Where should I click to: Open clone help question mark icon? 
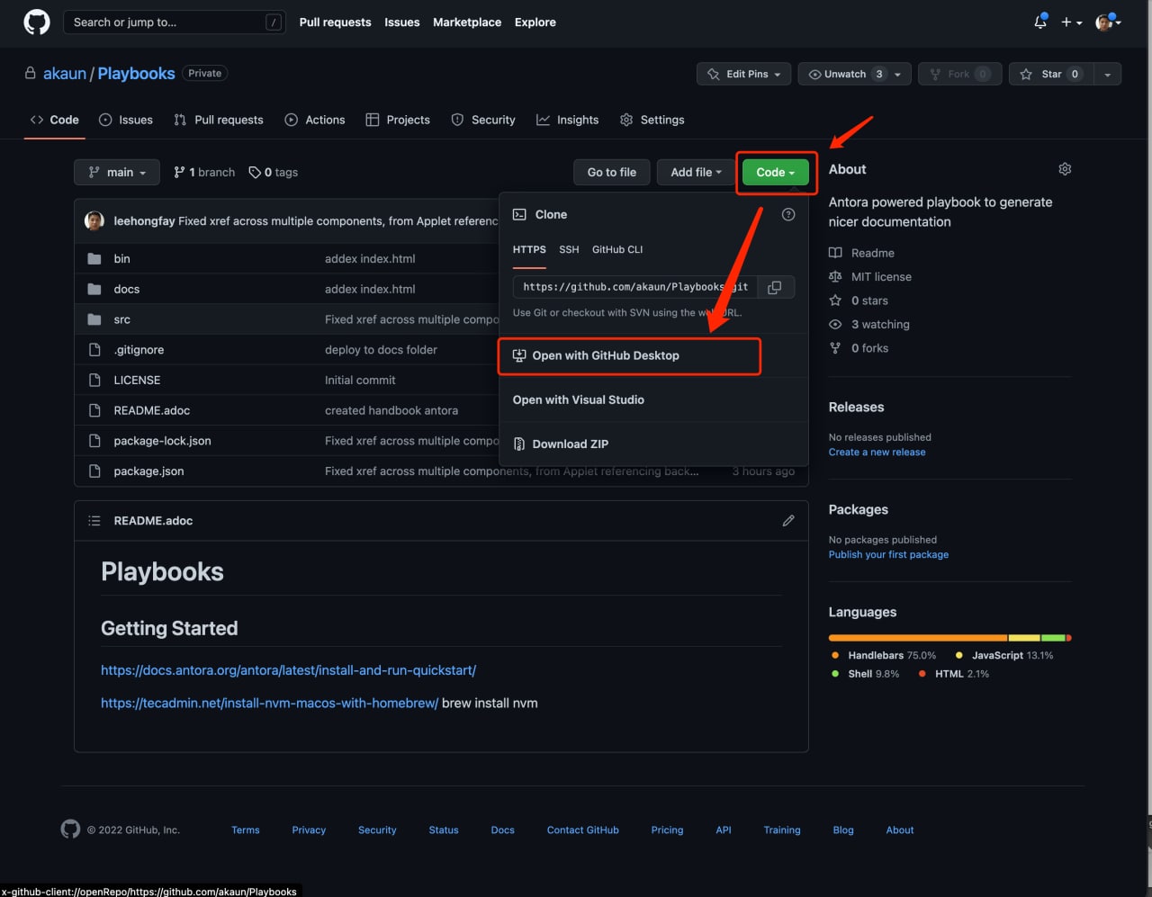788,214
